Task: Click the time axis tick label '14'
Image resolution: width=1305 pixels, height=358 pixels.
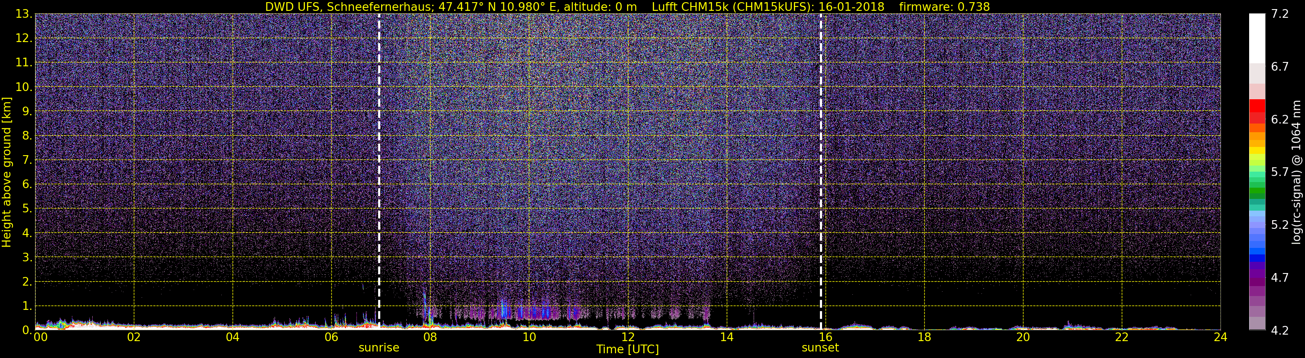Action: 726,337
